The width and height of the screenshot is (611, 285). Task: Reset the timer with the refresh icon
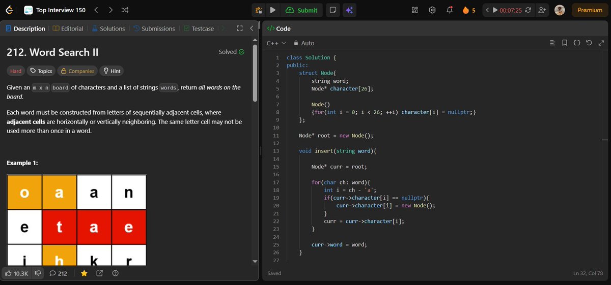coord(528,10)
